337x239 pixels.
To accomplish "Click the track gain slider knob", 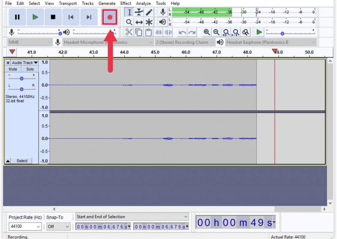I will [21, 79].
